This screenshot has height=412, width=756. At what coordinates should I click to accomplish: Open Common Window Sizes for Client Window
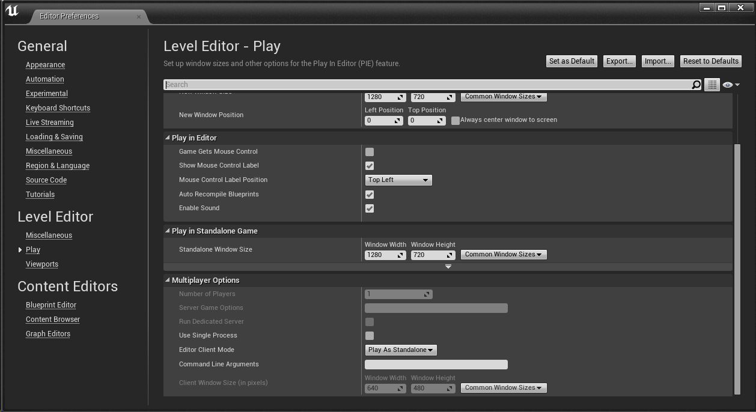504,388
